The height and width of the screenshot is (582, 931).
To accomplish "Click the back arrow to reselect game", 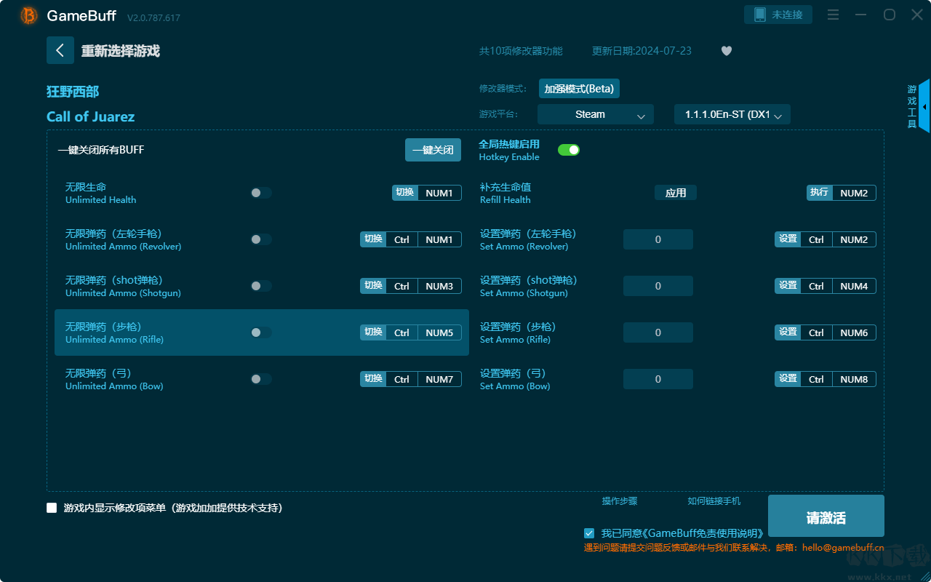I will (60, 50).
